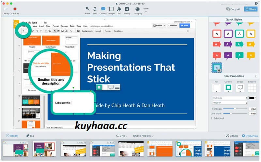Toggle the Recent captures tray
261x162 pixels.
tap(12, 136)
